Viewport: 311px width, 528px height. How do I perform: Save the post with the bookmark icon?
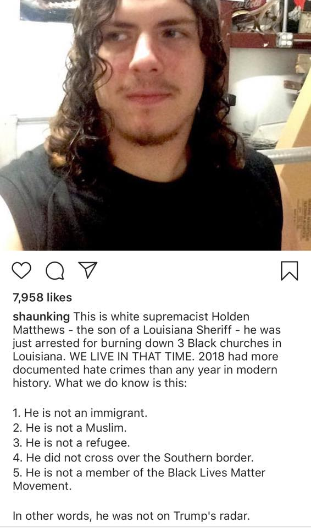(x=289, y=271)
